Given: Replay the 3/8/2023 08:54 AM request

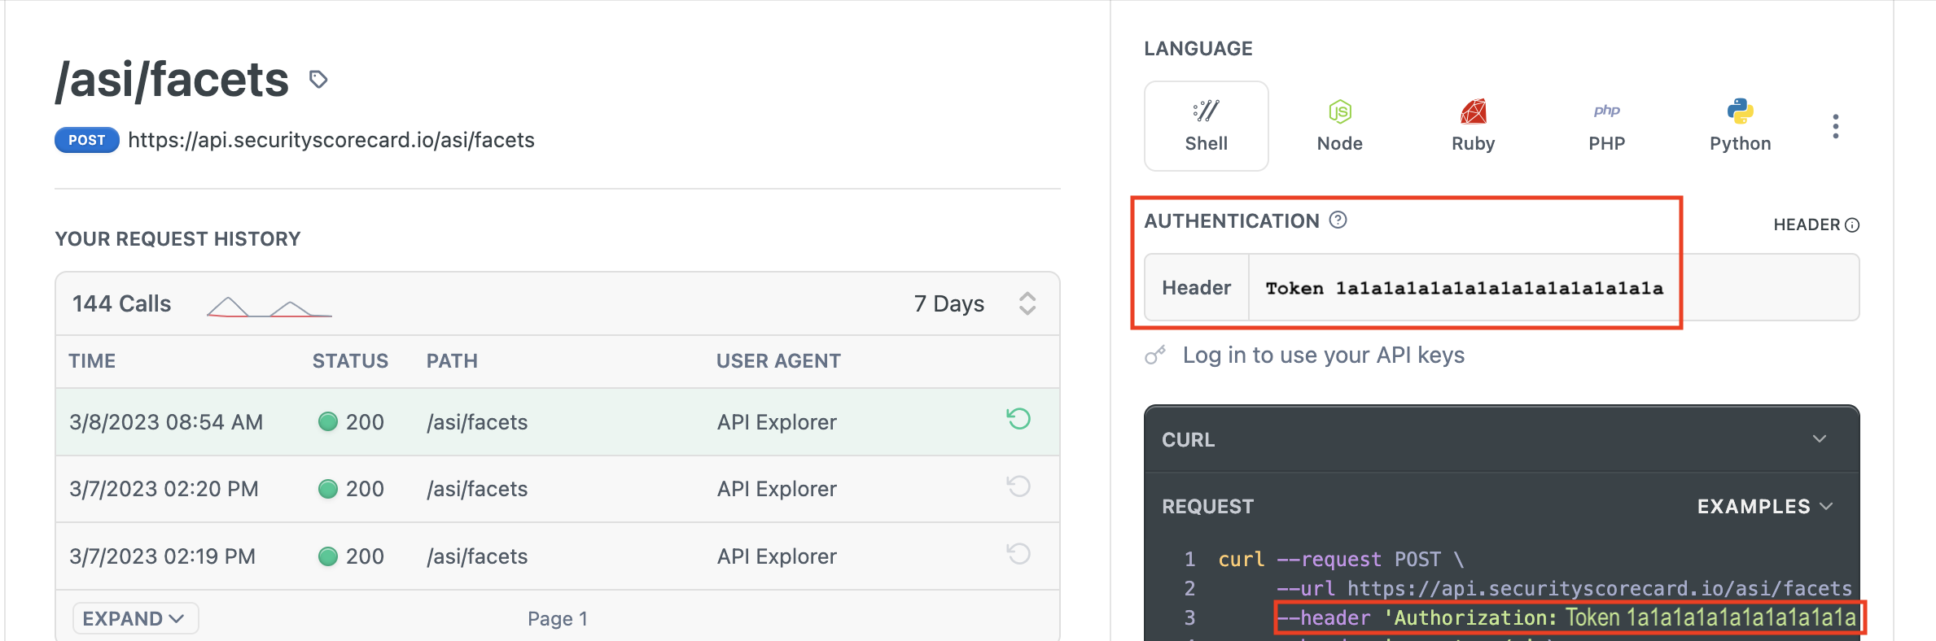Looking at the screenshot, I should [x=1018, y=419].
